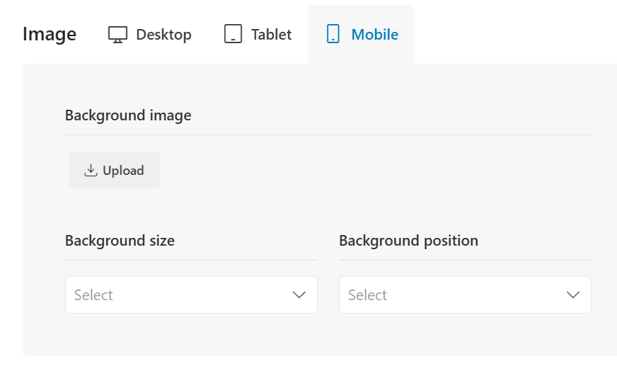617x371 pixels.
Task: Click the Tablet device icon
Action: click(233, 34)
